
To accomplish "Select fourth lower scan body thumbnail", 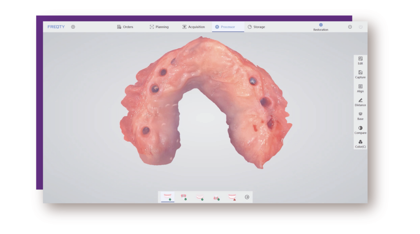I will [x=216, y=198].
